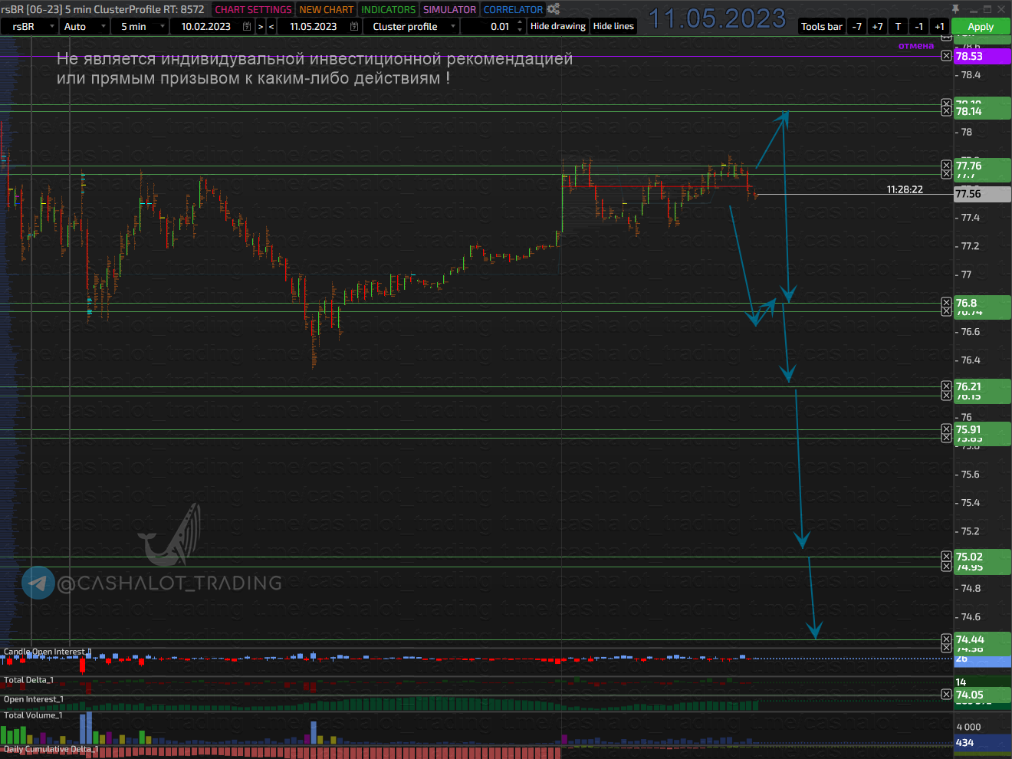Toggle the Tools bar

[822, 26]
